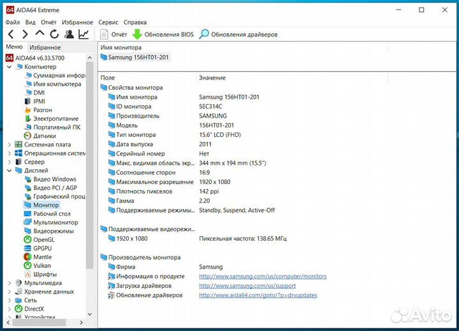Open the user icon in the toolbar
Screen dimensions: 459x331
pyautogui.click(x=69, y=34)
